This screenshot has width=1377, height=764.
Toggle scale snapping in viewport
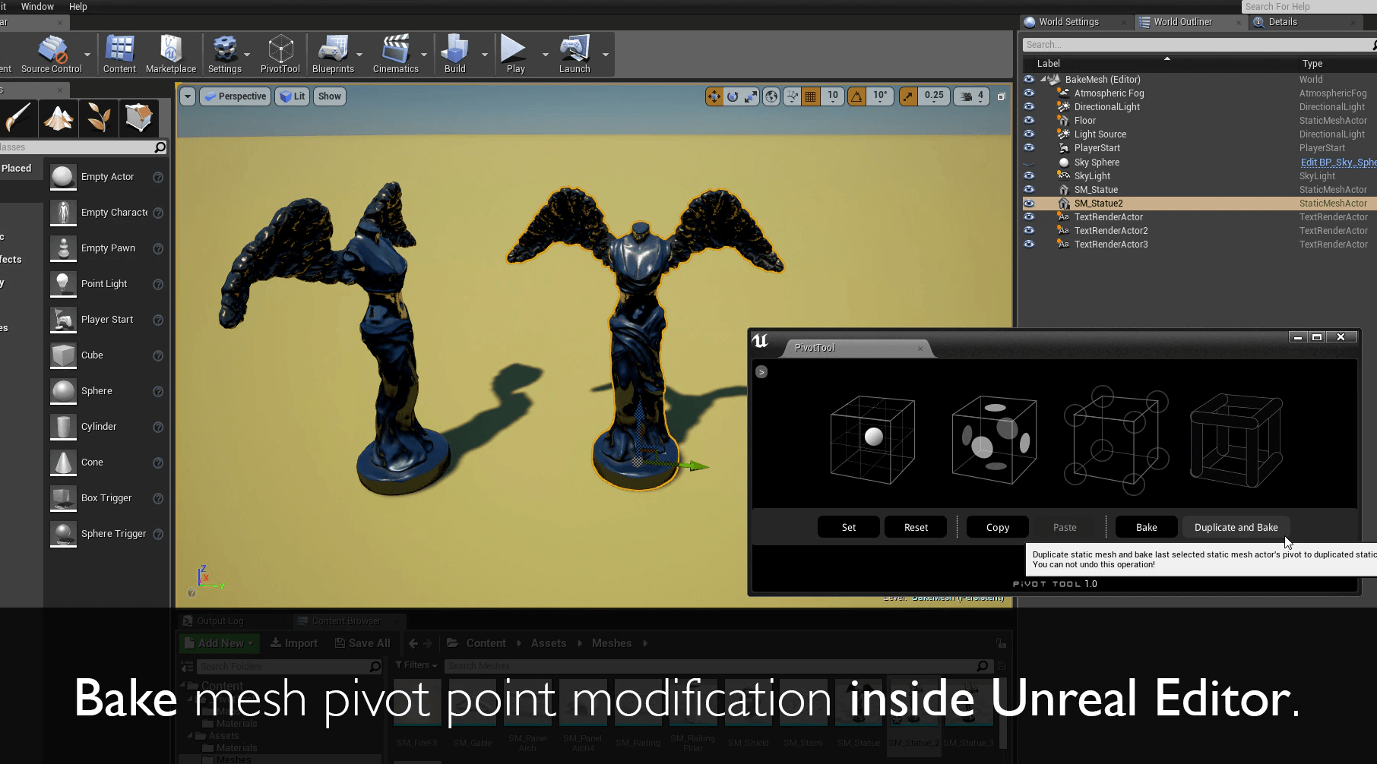pos(908,96)
